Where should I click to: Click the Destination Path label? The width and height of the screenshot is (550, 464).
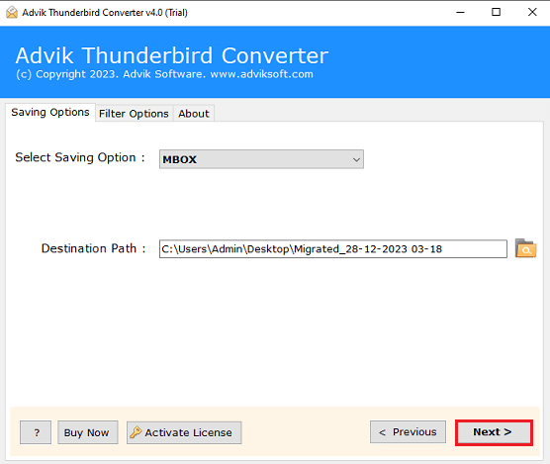93,248
